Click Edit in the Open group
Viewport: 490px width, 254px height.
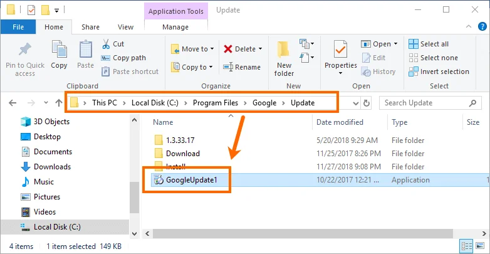pos(373,58)
